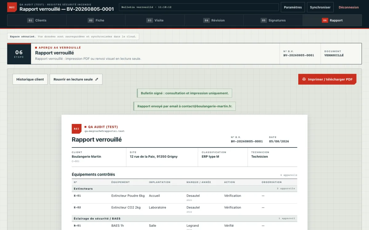Go to the Fiche step tab
The width and height of the screenshot is (369, 230).
pos(96,20)
